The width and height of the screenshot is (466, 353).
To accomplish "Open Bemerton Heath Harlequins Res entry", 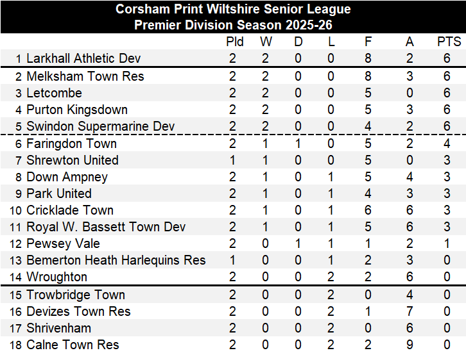I will point(116,260).
